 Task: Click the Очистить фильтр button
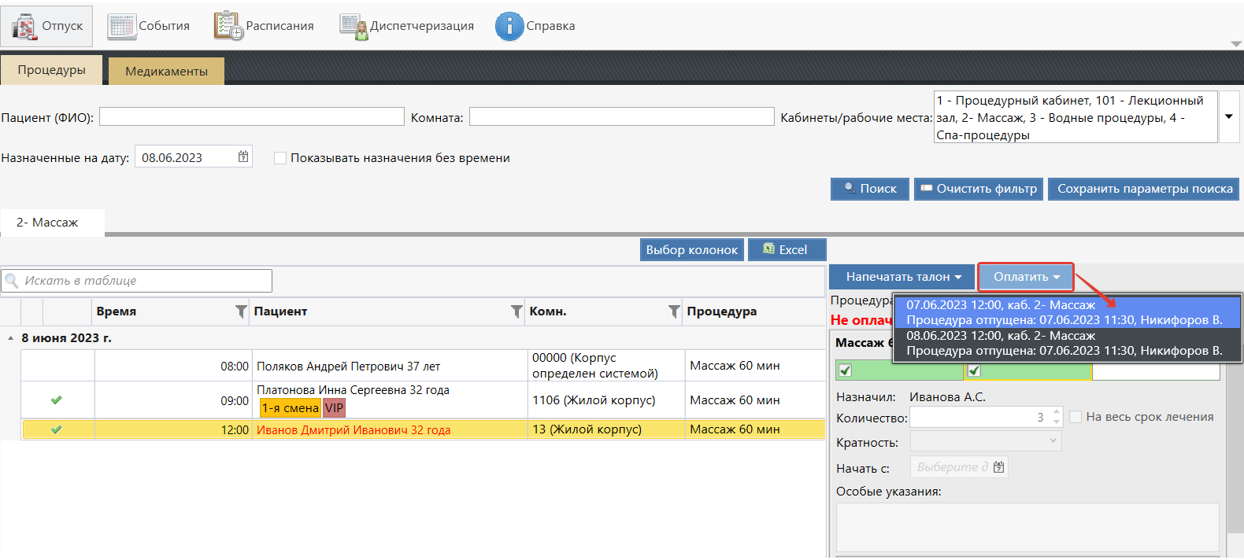coord(978,189)
